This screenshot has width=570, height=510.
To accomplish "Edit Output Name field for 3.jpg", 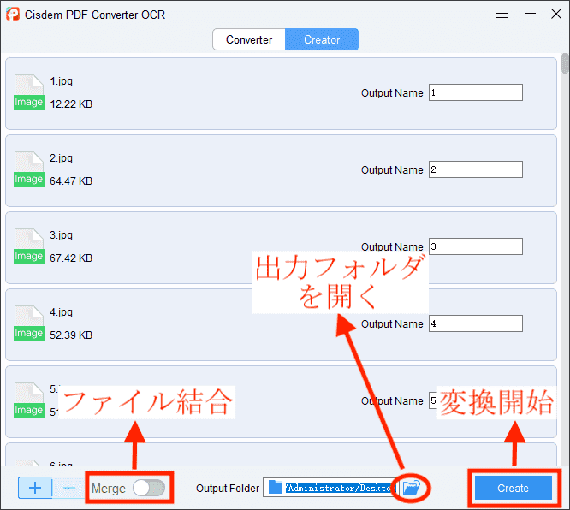I will tap(476, 246).
